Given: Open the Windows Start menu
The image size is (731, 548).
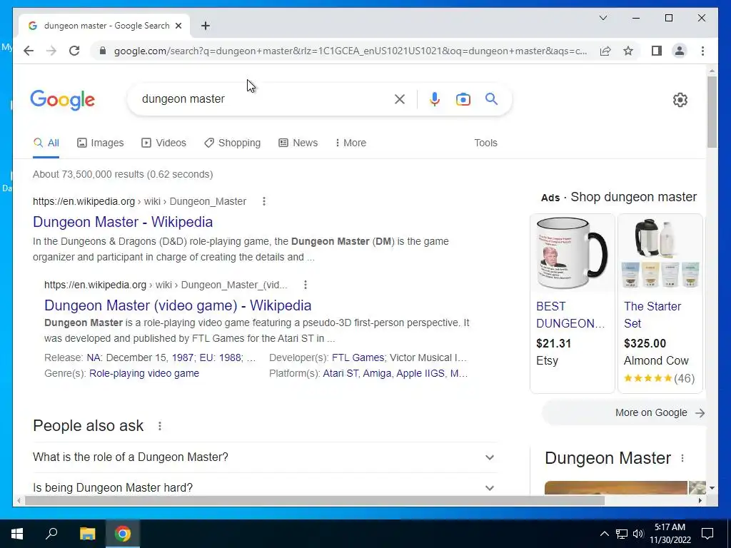Looking at the screenshot, I should 17,534.
